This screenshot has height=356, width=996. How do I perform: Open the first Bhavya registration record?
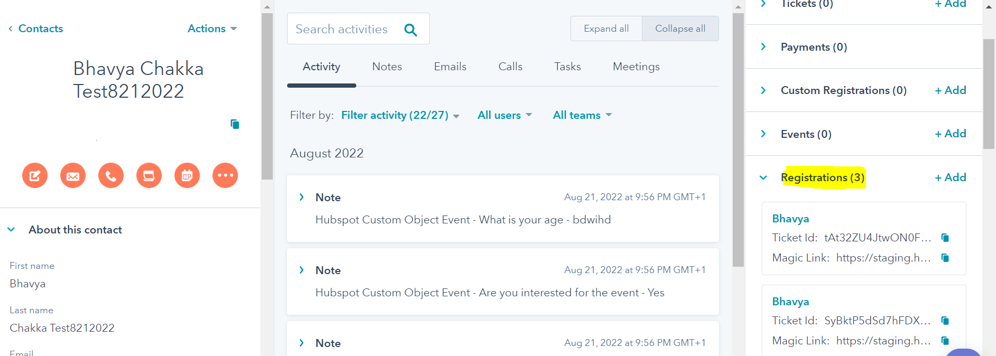[x=790, y=219]
